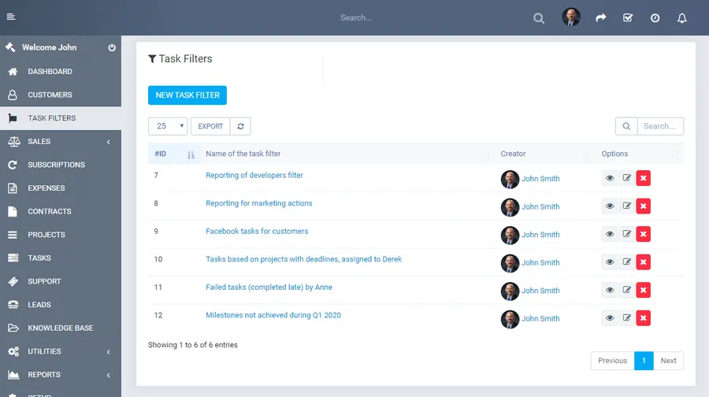709x397 pixels.
Task: Expand the Utilities sidebar submenu chevron
Action: point(109,352)
